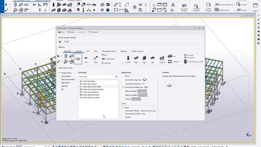Click Create drawings in main ribbon
This screenshot has width=261, height=147.
(208, 7)
